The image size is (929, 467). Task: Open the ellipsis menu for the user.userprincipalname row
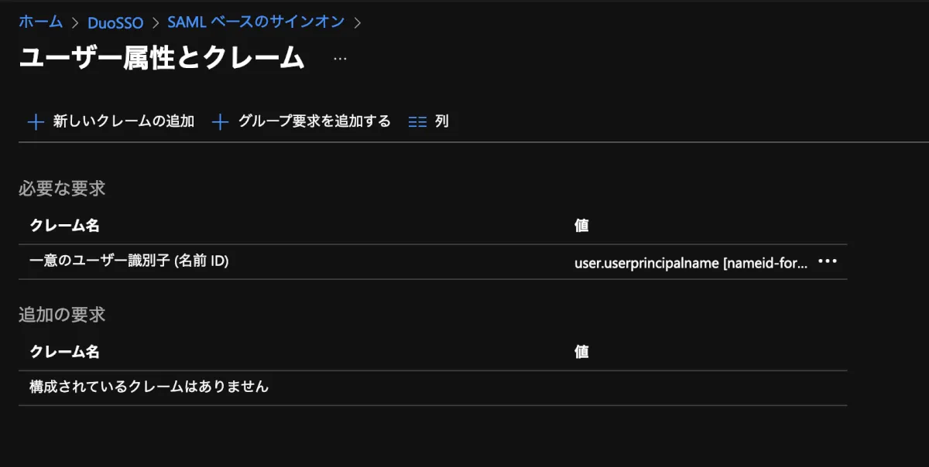pos(828,261)
